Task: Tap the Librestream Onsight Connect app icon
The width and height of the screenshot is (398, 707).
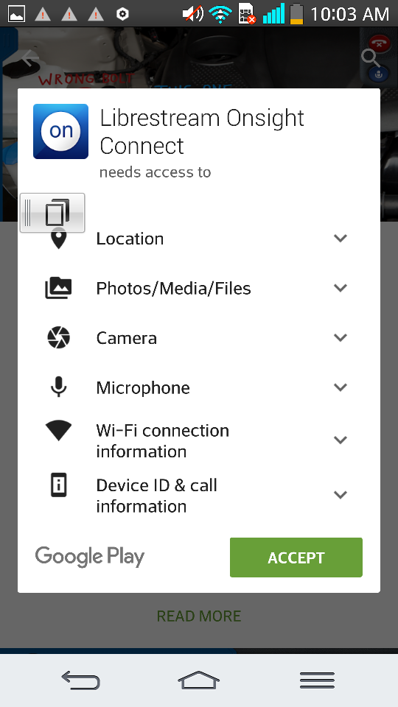Action: [x=60, y=131]
